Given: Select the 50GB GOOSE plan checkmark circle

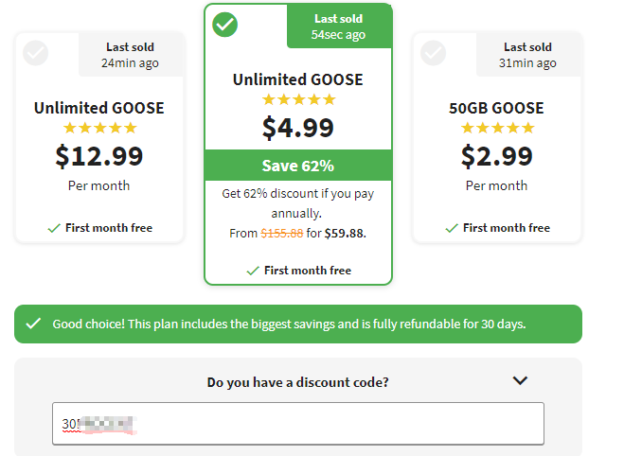Looking at the screenshot, I should click(x=434, y=53).
